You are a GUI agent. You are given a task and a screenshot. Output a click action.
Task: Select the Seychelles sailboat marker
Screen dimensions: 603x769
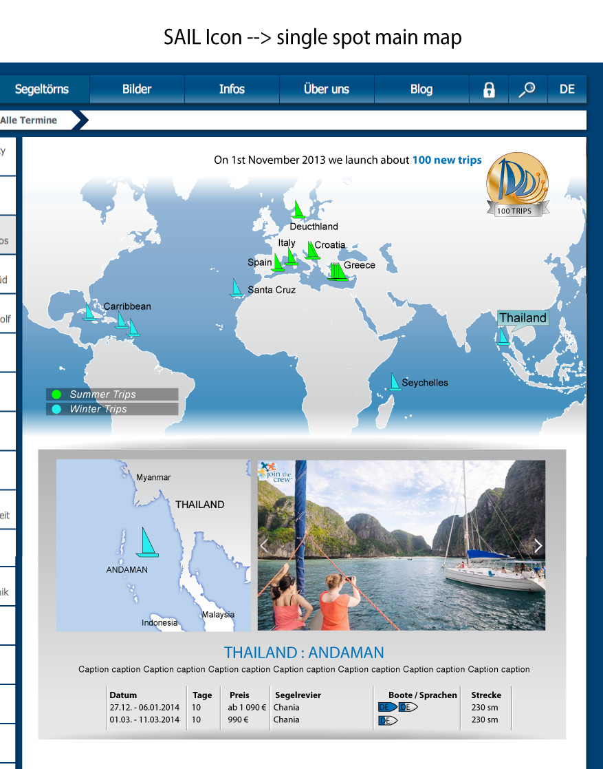(395, 381)
